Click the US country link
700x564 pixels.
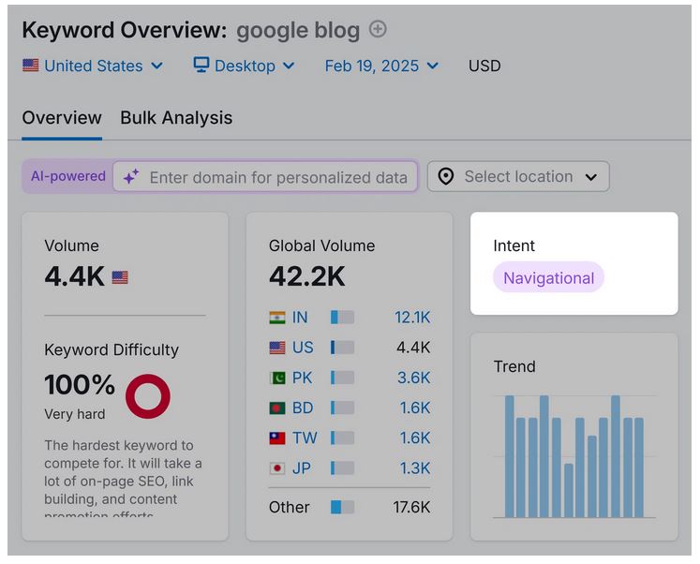(303, 348)
